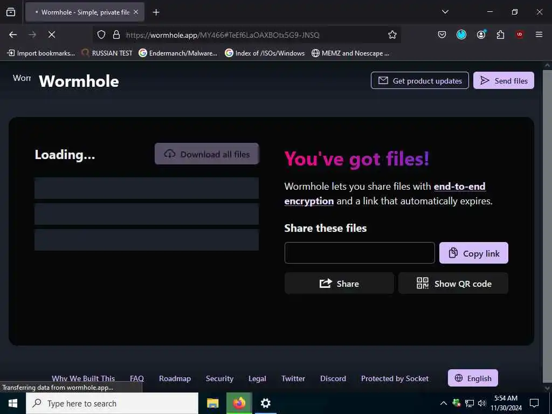Open the Windows Start menu
Viewport: 552px width, 414px height.
point(13,403)
